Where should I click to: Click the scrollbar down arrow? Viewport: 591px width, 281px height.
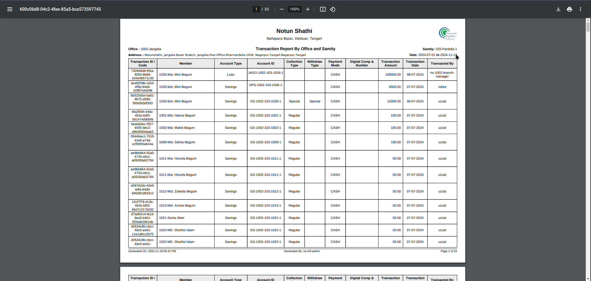pyautogui.click(x=588, y=279)
